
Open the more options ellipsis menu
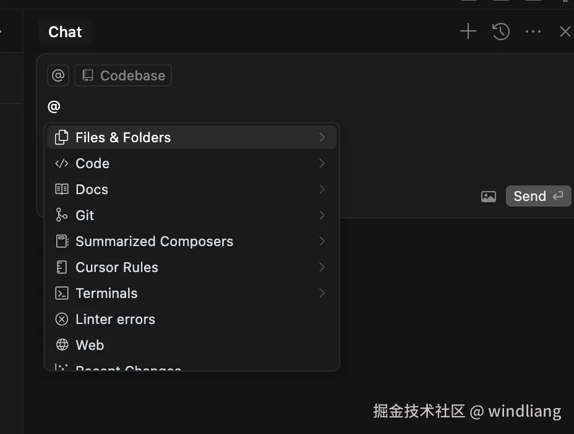pos(533,32)
